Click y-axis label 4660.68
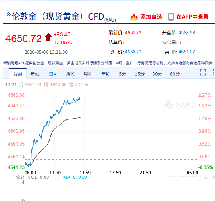Screen dimensions: 215x201 click(16, 95)
